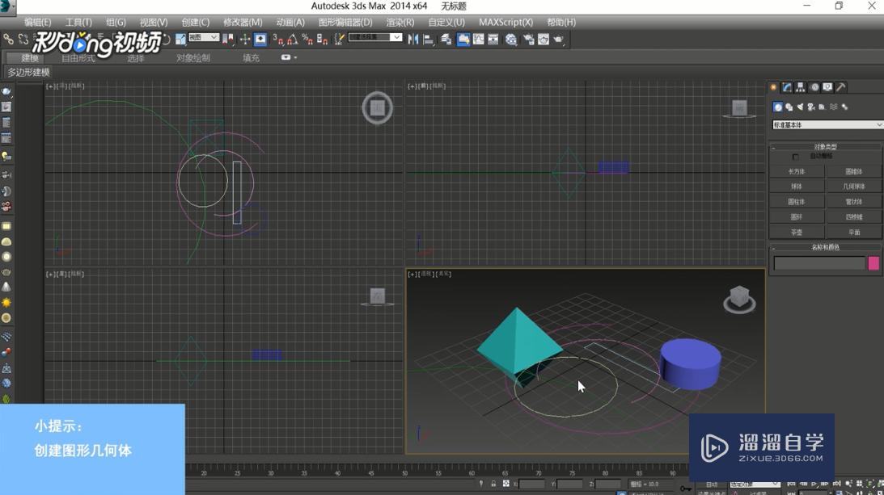Select the Shapes category icon
This screenshot has height=495, width=884.
(x=789, y=107)
